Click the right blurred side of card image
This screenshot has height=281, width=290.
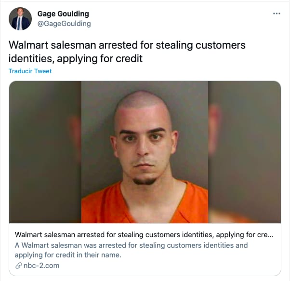point(244,152)
